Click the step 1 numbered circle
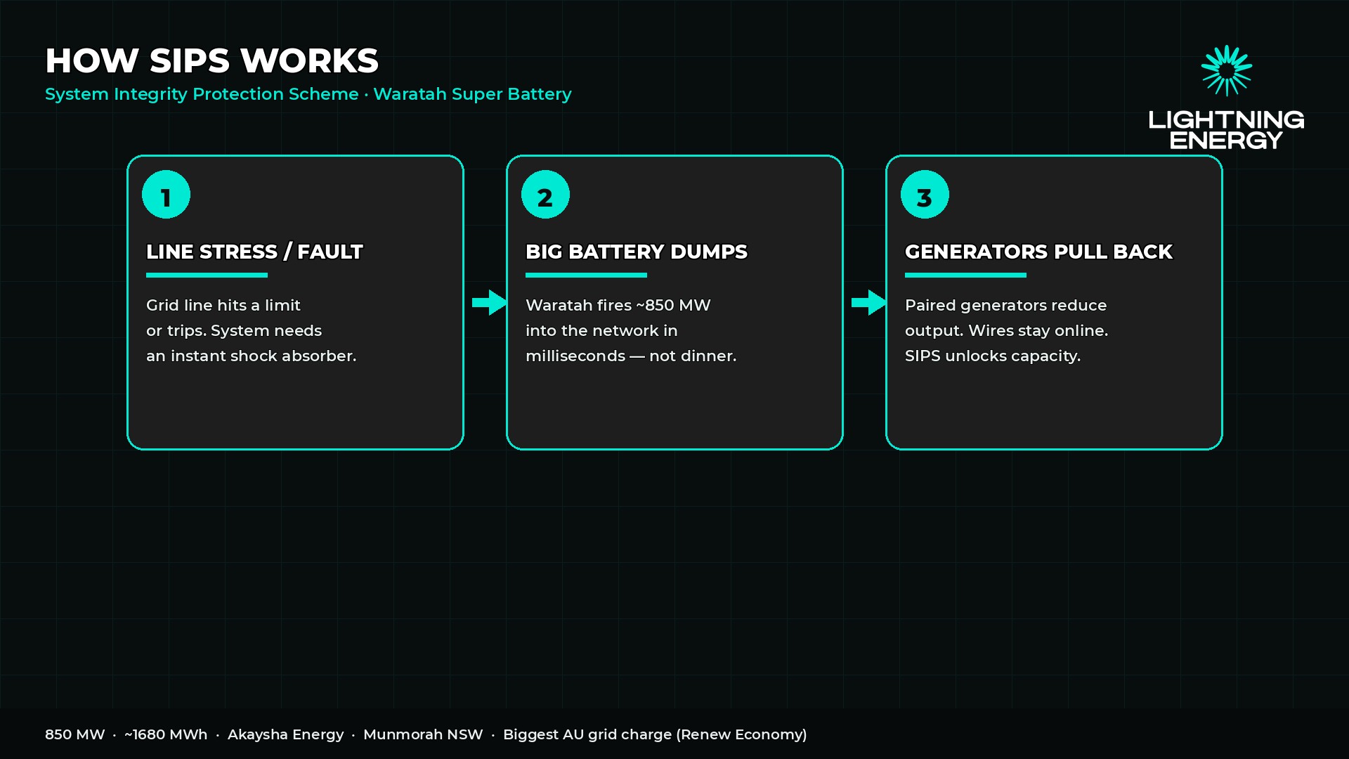This screenshot has width=1349, height=759. 166,195
